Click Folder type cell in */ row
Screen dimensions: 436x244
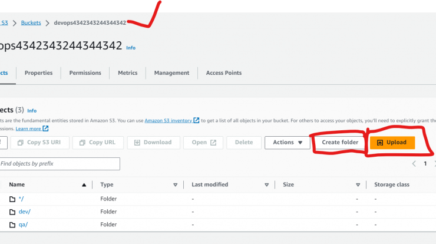pyautogui.click(x=108, y=199)
